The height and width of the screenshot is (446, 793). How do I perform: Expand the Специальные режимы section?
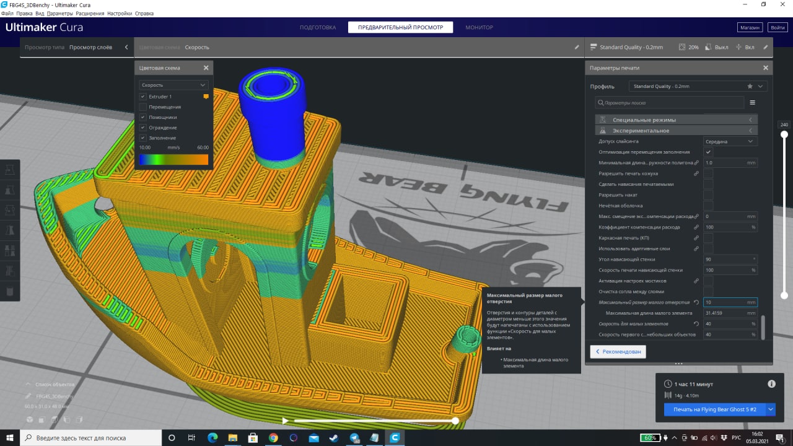pyautogui.click(x=676, y=120)
